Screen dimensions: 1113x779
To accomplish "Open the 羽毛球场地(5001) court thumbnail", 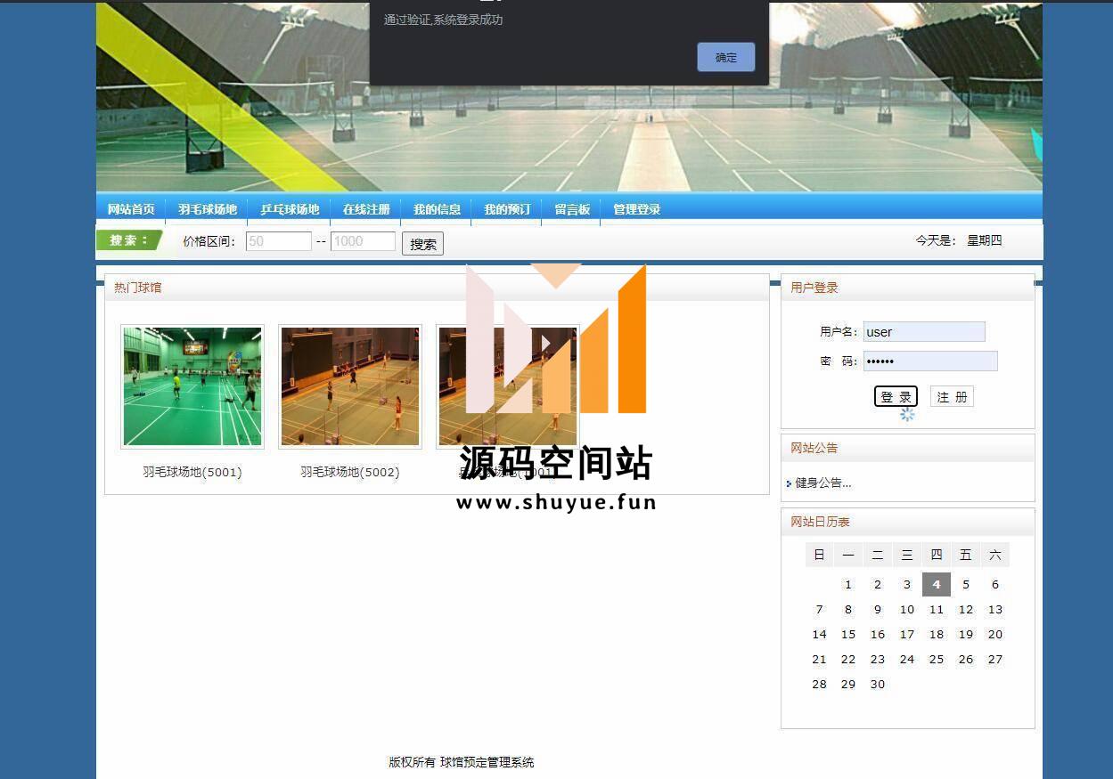I will pyautogui.click(x=192, y=386).
